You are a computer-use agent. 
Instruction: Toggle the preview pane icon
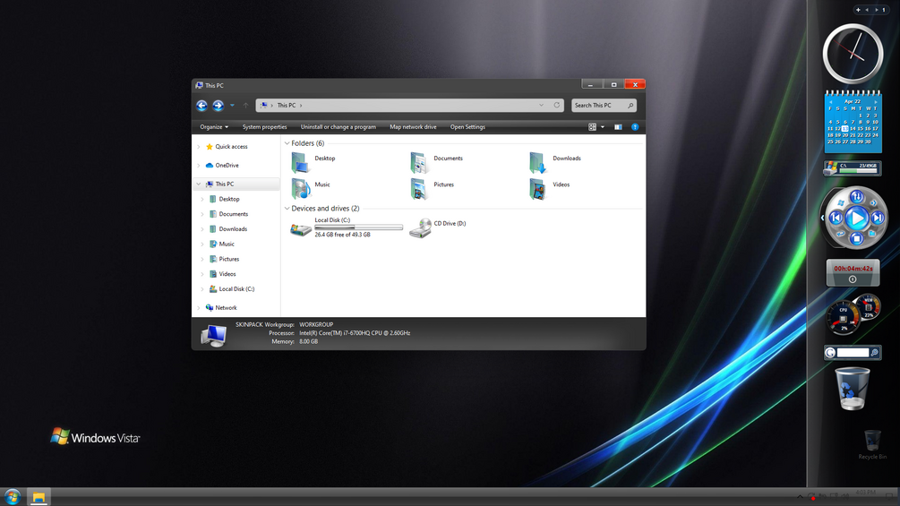618,127
